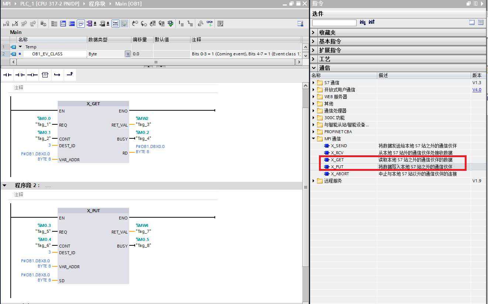Open the V4.0 version link
The image size is (488, 304).
[477, 90]
